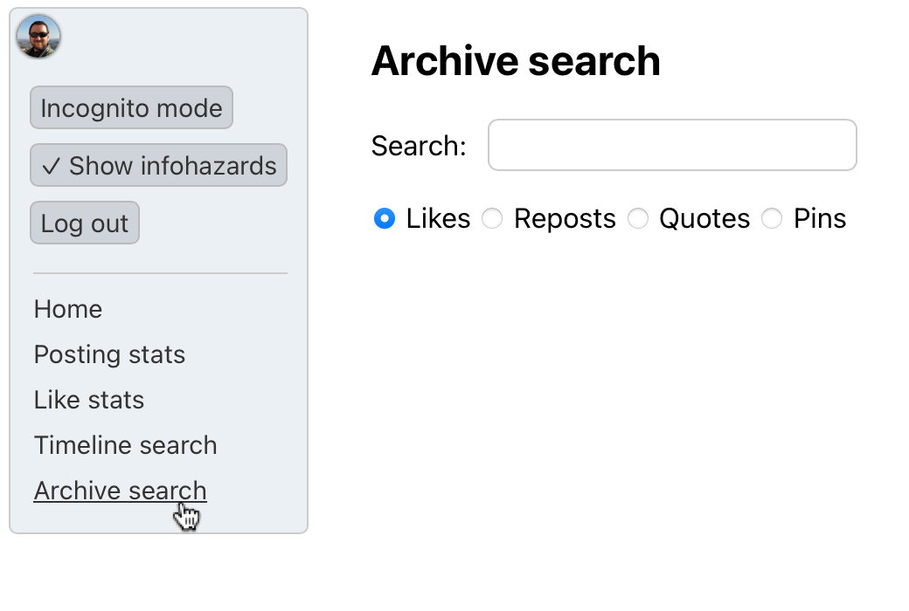The image size is (909, 611).
Task: Click the "Archive search" page heading
Action: (516, 61)
